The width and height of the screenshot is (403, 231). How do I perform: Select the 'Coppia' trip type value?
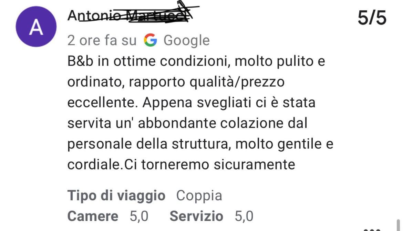199,195
